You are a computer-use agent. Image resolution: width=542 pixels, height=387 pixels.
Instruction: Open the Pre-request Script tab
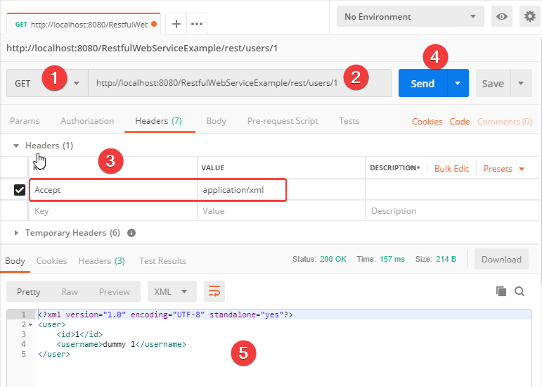(x=283, y=121)
